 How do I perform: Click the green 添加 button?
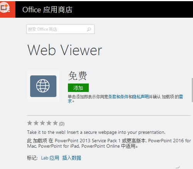pos(78,88)
